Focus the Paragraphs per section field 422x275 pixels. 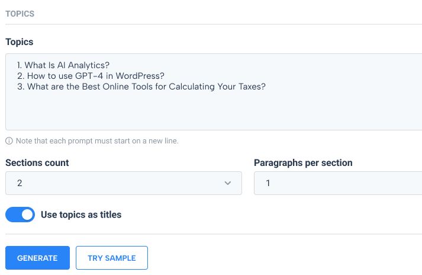point(338,183)
